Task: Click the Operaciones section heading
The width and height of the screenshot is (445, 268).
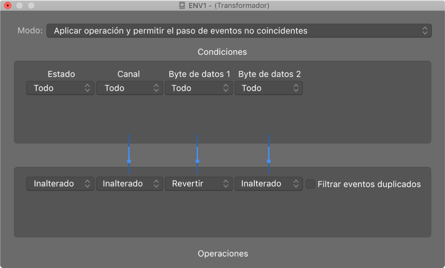Action: click(223, 254)
